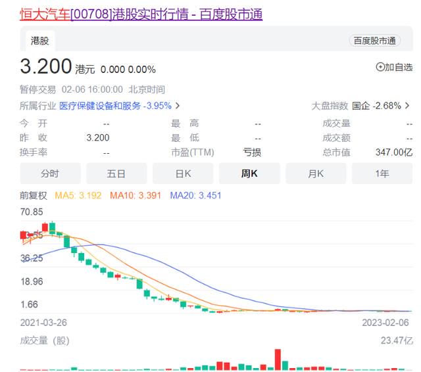Open the 恒大汽车[00708]港股实时行情 title link
Viewport: 421px width, 372px height.
[x=141, y=14]
